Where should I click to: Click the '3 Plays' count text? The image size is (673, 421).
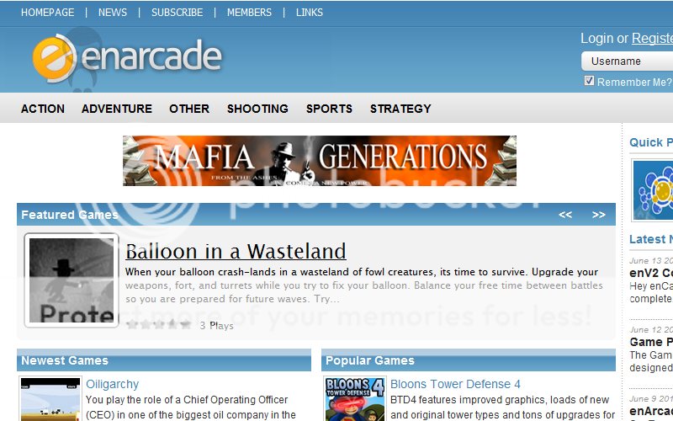pyautogui.click(x=216, y=326)
